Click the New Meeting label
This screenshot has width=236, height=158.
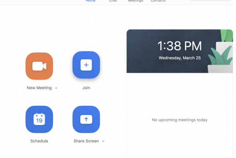(x=39, y=88)
